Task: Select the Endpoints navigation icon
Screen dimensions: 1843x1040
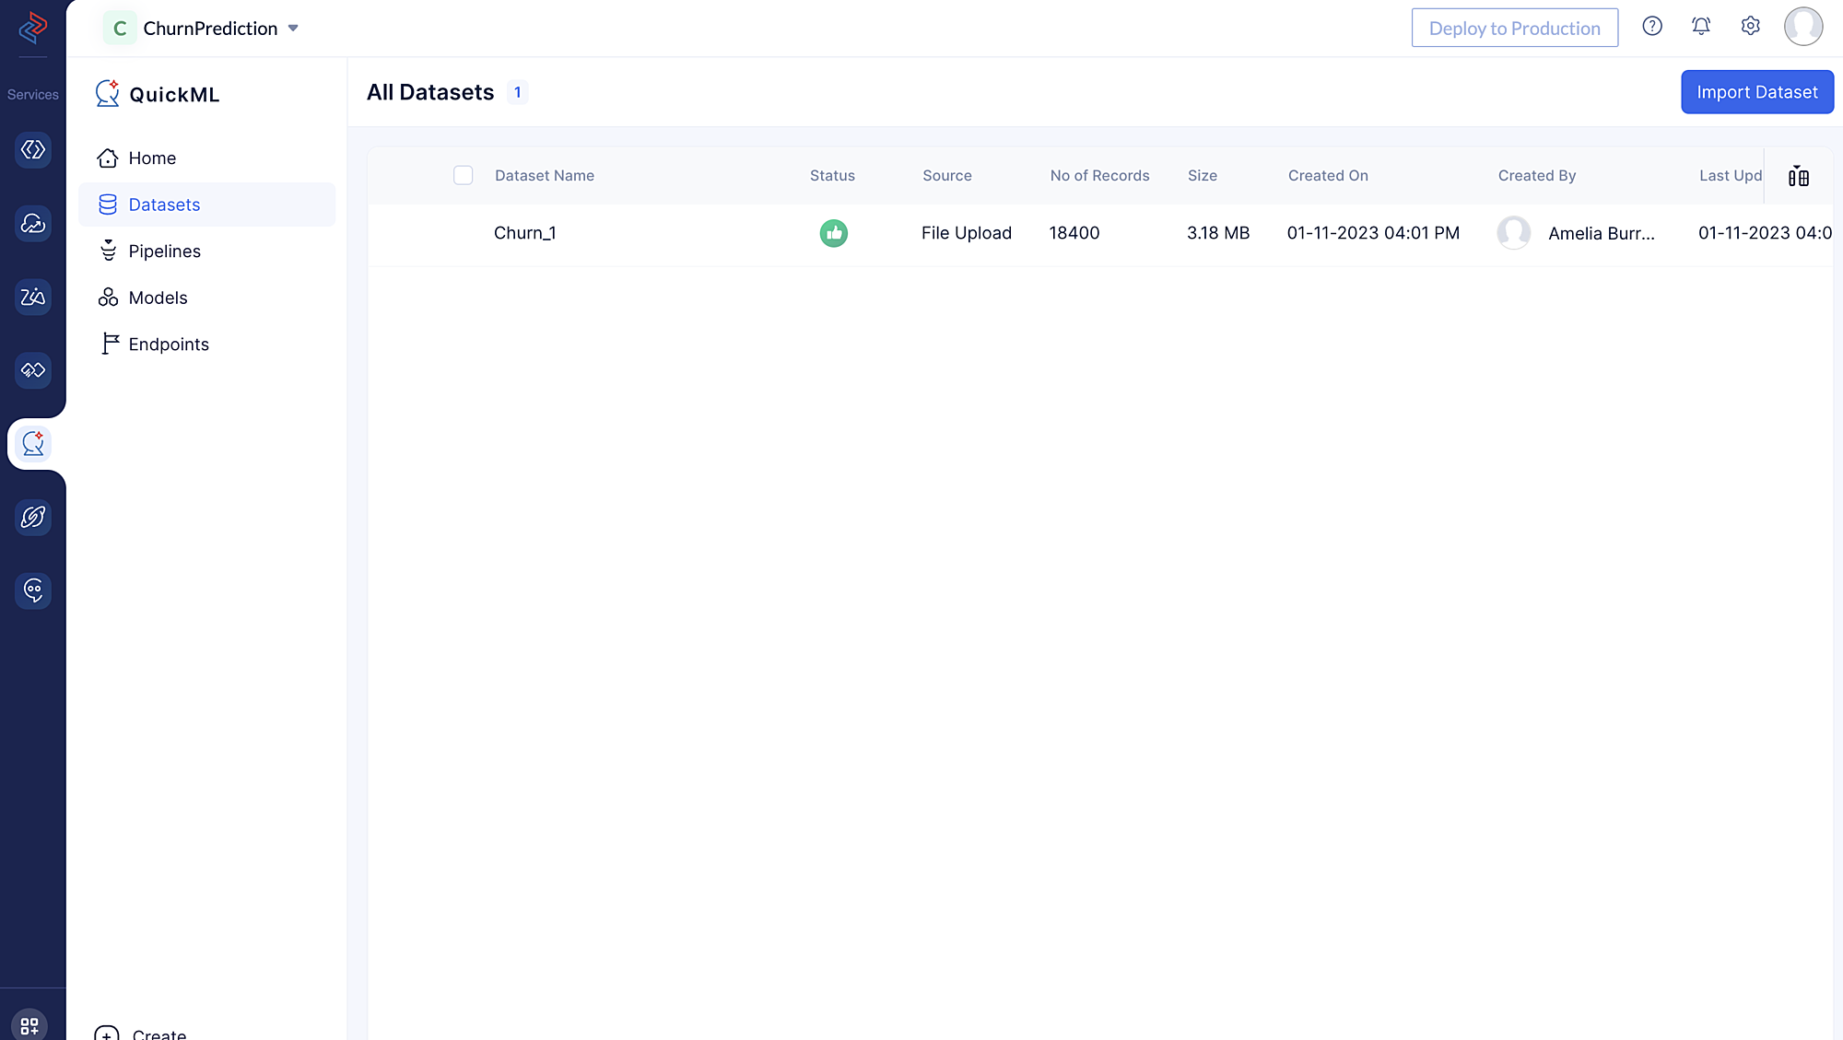Action: point(111,343)
